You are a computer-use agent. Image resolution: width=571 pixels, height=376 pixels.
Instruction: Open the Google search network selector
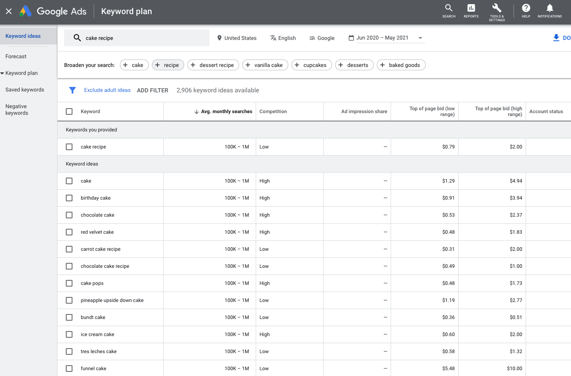click(x=322, y=38)
